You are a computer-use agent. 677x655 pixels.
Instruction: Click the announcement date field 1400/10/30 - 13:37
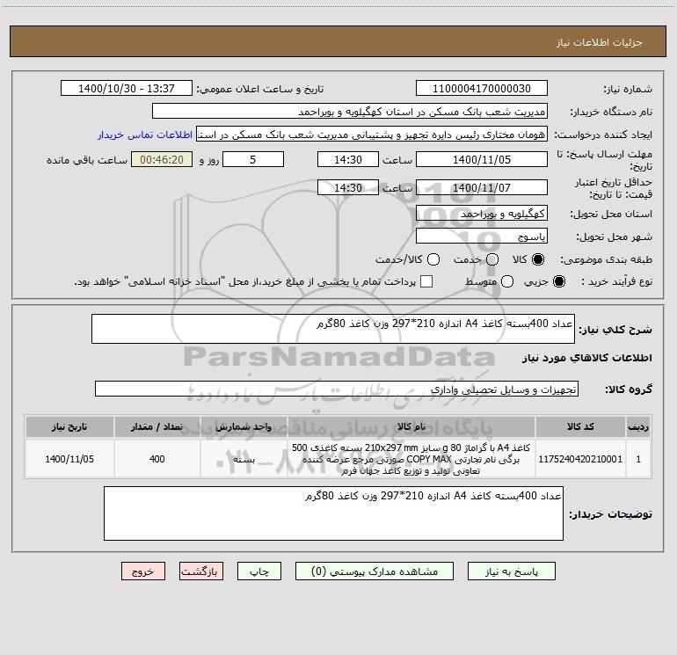[127, 89]
